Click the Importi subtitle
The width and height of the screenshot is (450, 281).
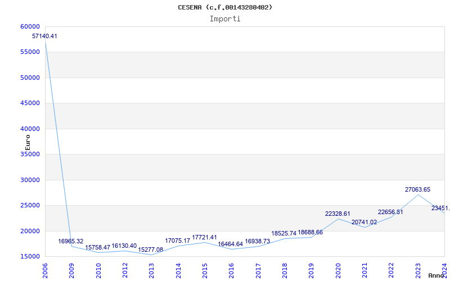pos(225,19)
